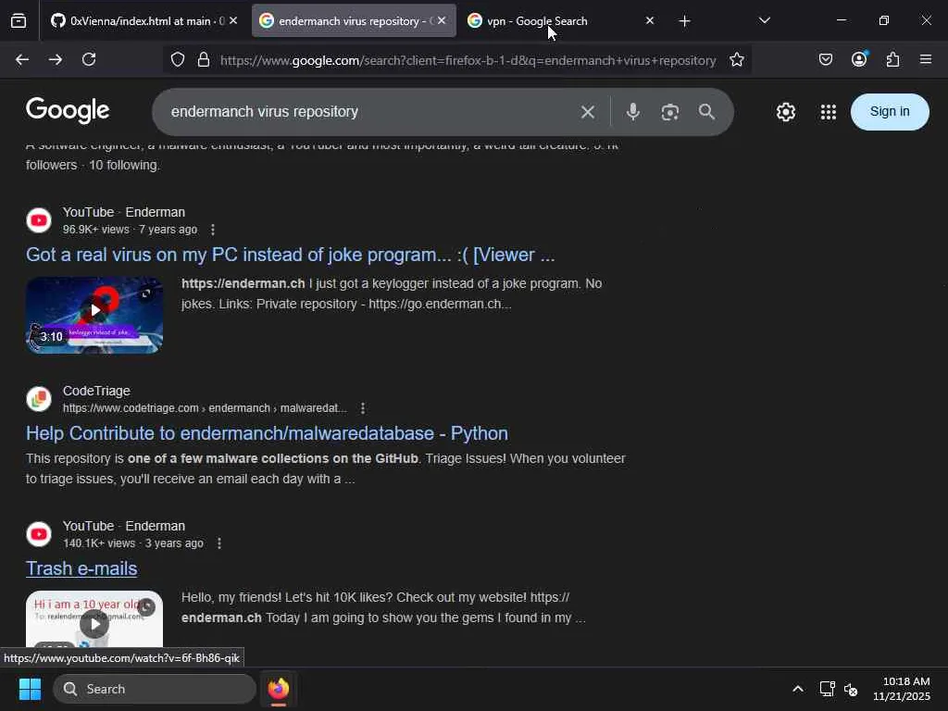Screen dimensions: 948x711
Task: Reload the current page
Action: [89, 59]
